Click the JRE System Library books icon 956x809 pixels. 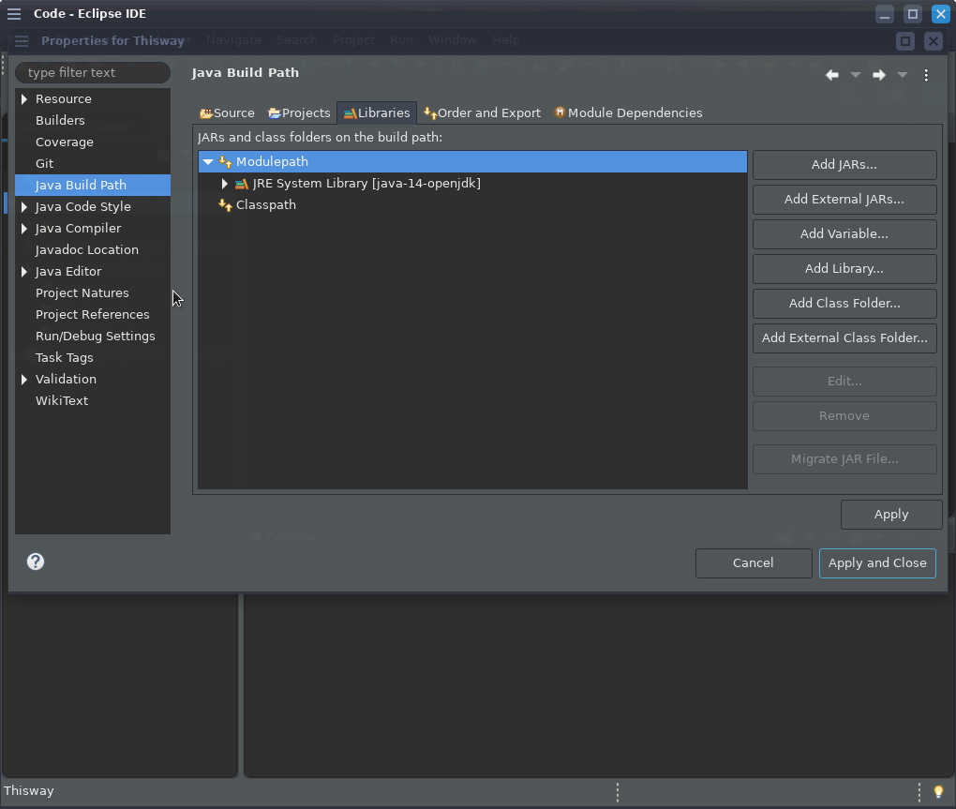click(242, 184)
